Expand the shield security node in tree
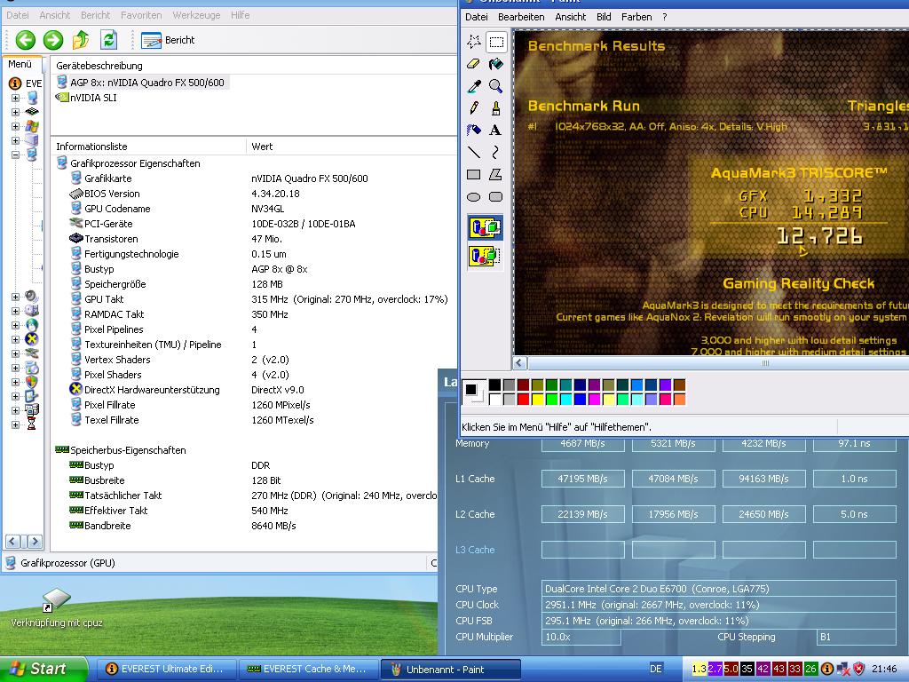Viewport: 909px width, 682px height. coord(16,382)
